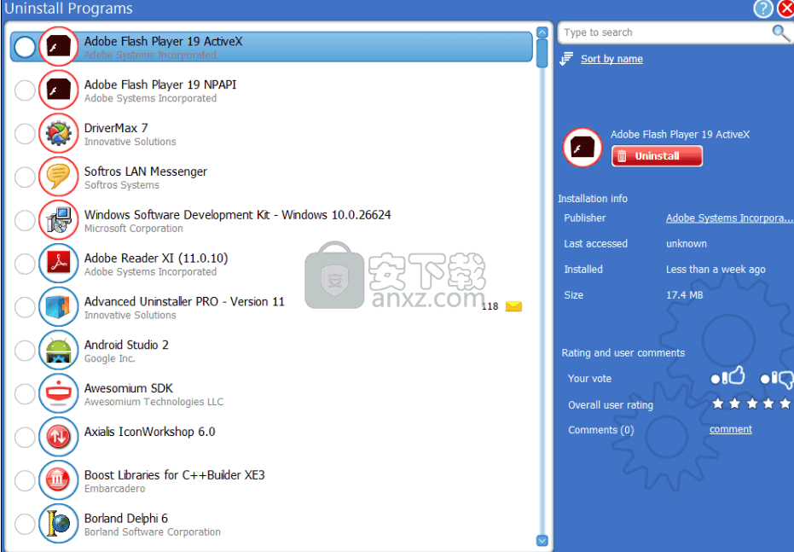Click the Awesomium Technologies LLC text
This screenshot has height=552, width=794.
tap(154, 402)
